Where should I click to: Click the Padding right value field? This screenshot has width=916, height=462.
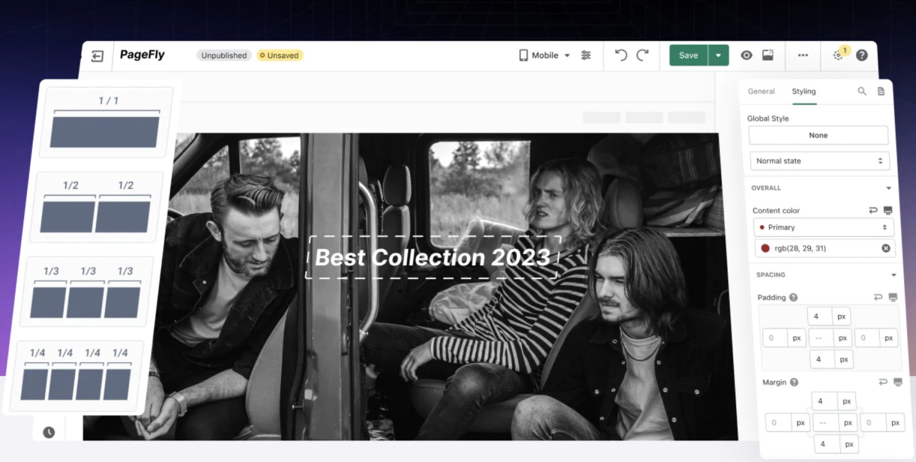pyautogui.click(x=867, y=338)
